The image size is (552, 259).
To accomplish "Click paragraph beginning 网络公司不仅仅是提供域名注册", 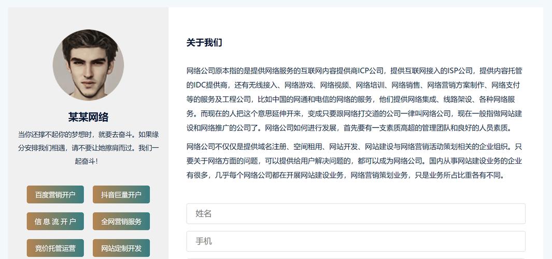I will [x=355, y=161].
